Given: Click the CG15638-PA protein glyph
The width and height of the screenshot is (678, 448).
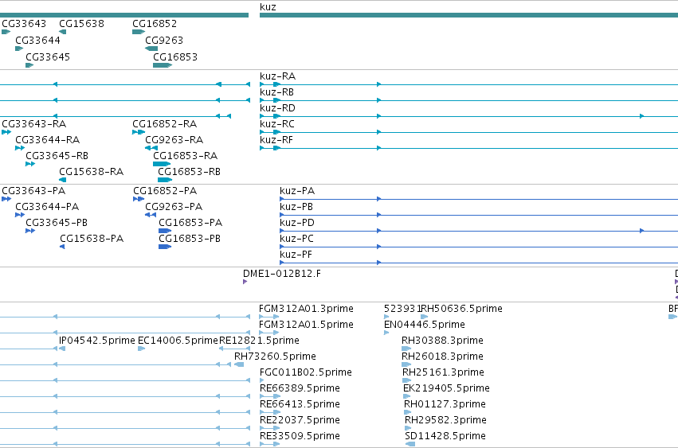Looking at the screenshot, I should (x=62, y=247).
